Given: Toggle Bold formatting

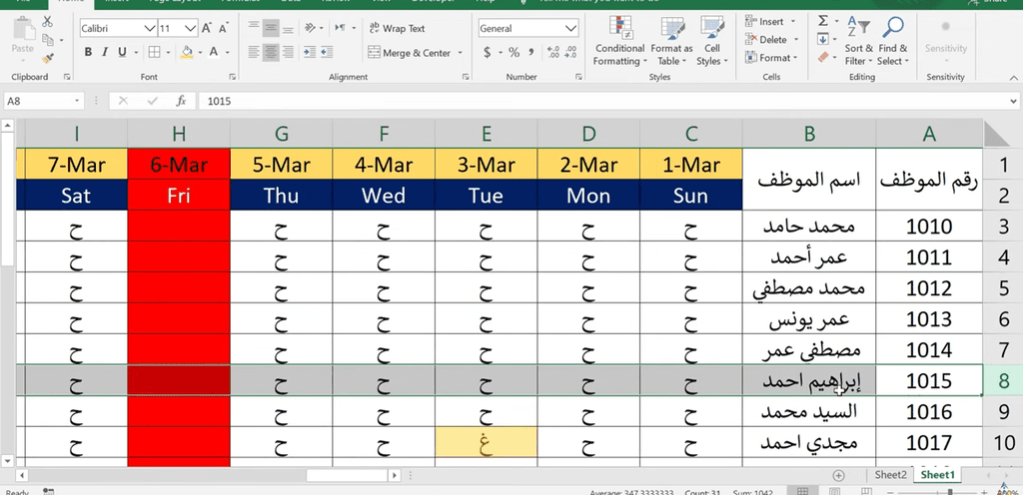Looking at the screenshot, I should point(89,53).
